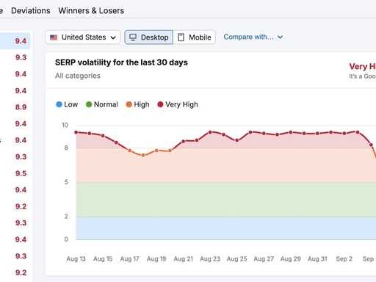Screen dimensions: 376x282
Task: Click the Compare with chevron arrow
Action: [280, 37]
